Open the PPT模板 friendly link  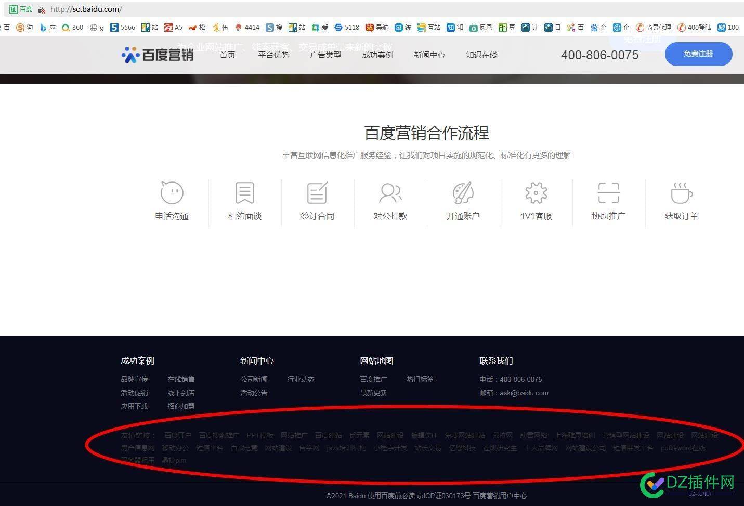tap(260, 435)
